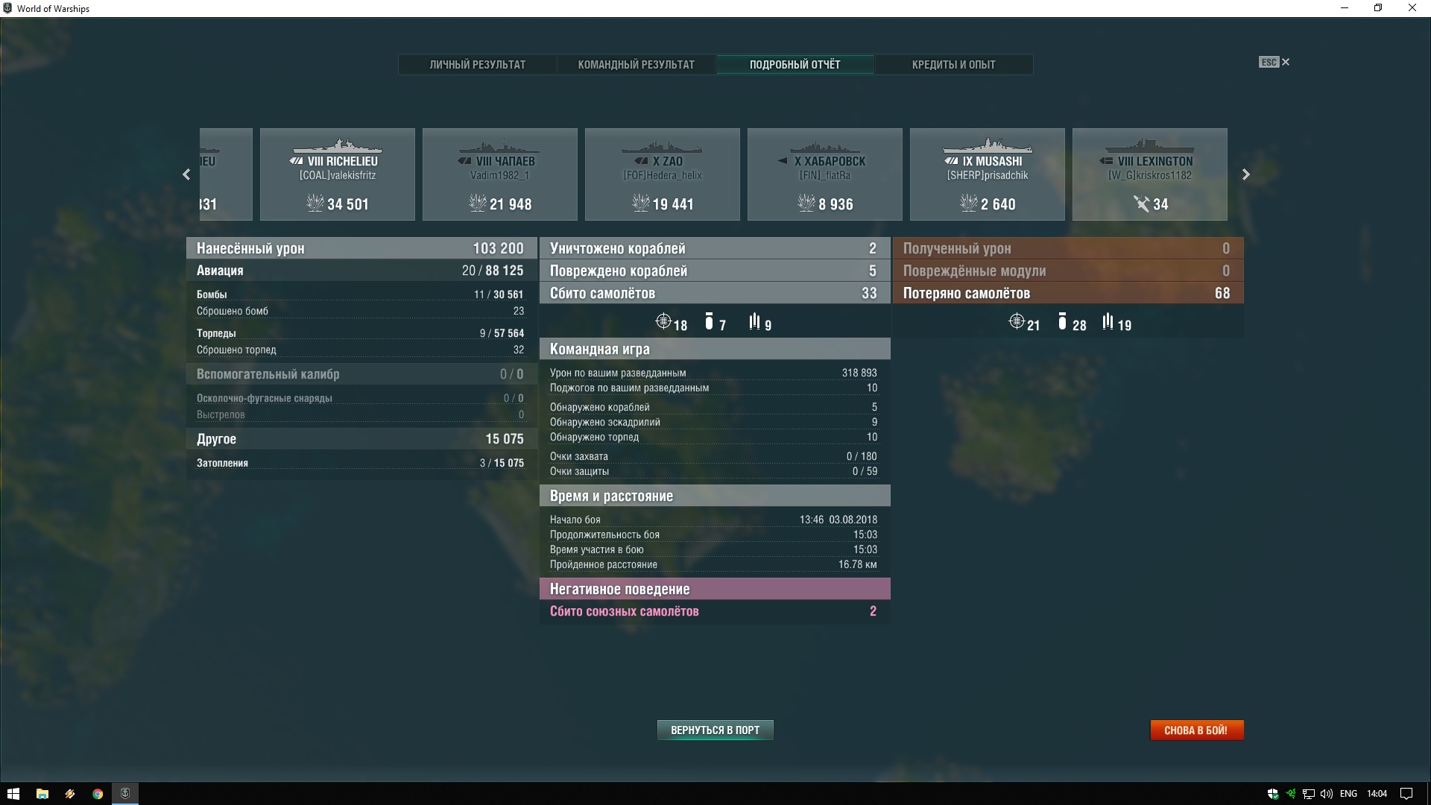Click the Очки захвата row

[715, 456]
